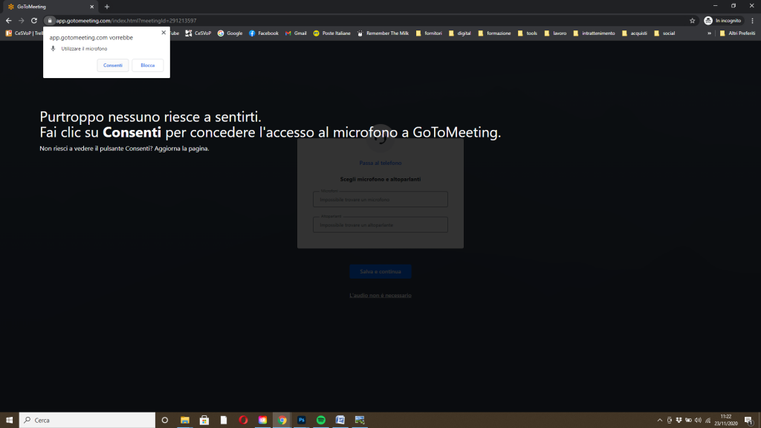Open the Gmail bookmark
761x428 pixels.
coord(296,33)
